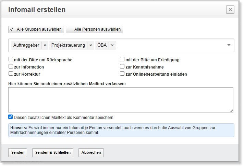Click into the additional mail text area
This screenshot has height=167, width=244.
(x=120, y=100)
